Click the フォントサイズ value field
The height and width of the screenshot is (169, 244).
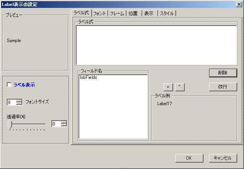click(11, 102)
